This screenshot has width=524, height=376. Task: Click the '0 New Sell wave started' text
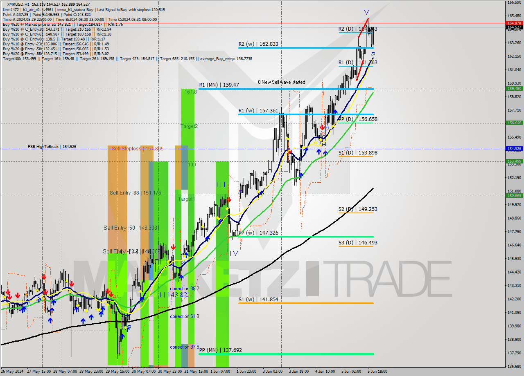coord(281,82)
